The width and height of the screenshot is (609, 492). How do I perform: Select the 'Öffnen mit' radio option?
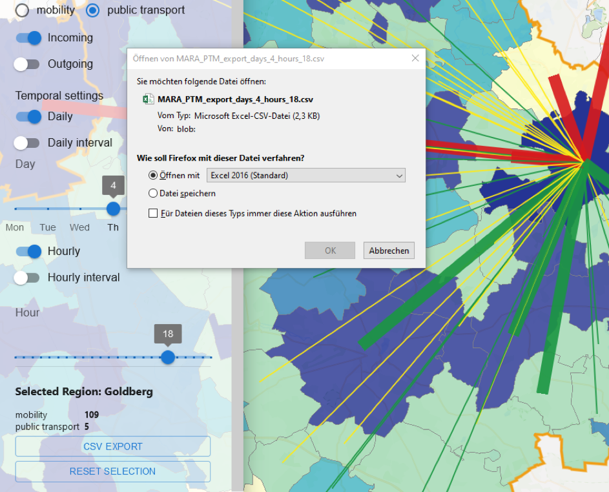coord(153,175)
